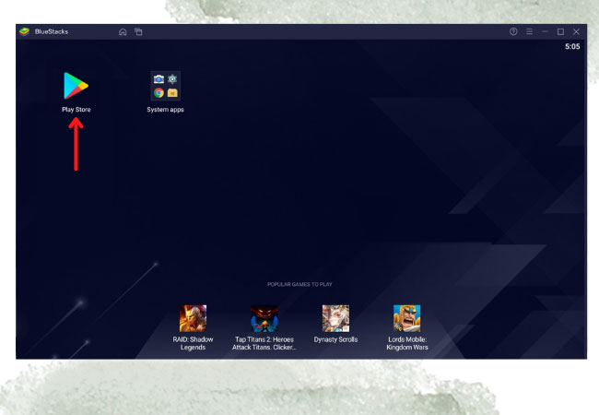Click the BlueStacks logo in title bar
599x415 pixels.
pos(25,31)
